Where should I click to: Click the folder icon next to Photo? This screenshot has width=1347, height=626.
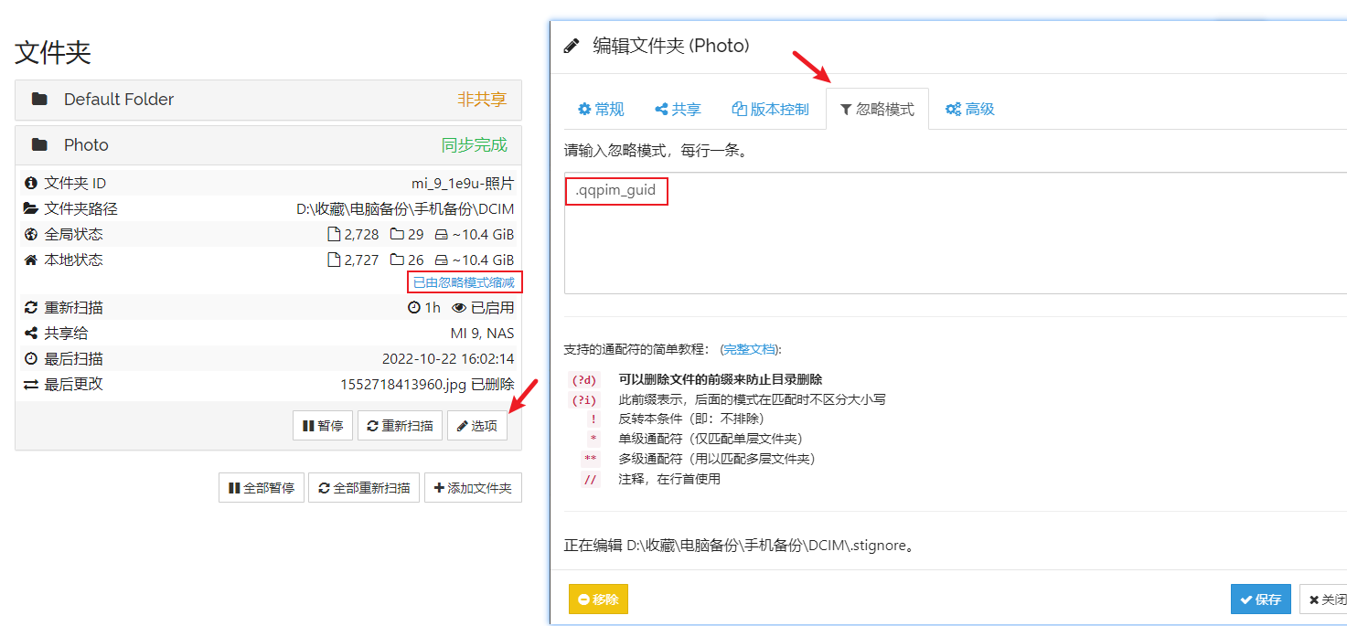pos(39,145)
